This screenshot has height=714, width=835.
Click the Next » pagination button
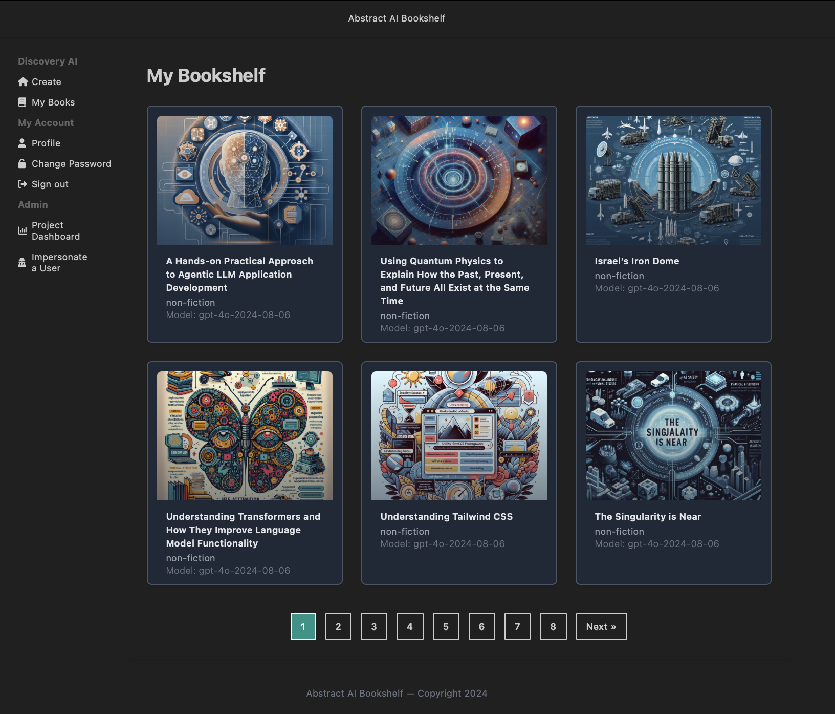tap(602, 626)
